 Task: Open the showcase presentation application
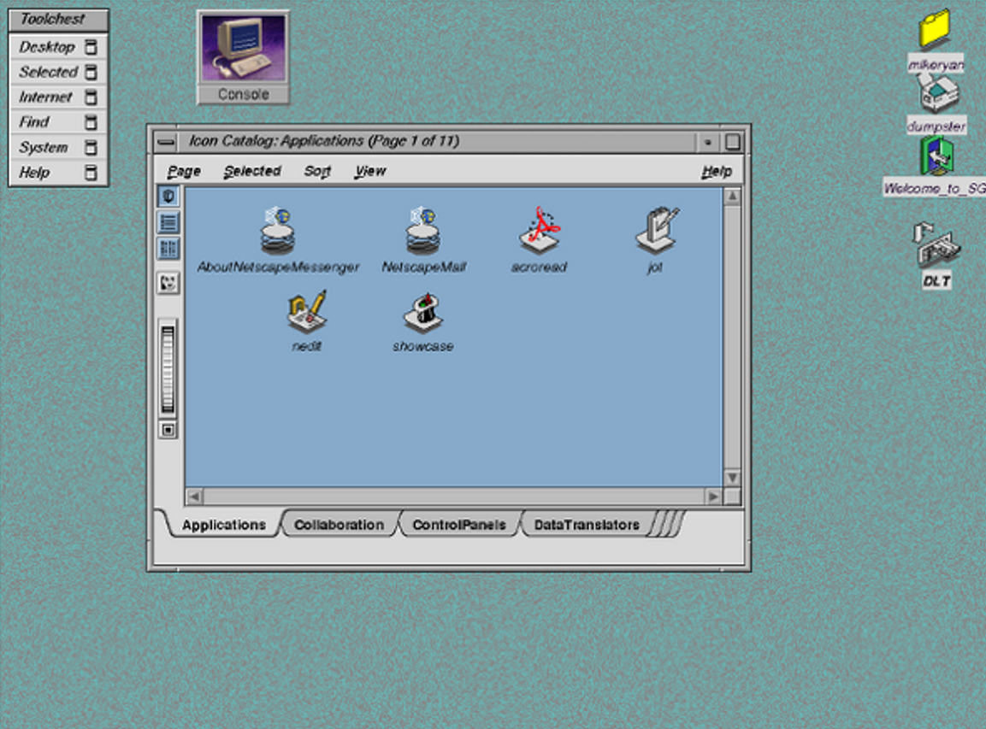click(x=422, y=315)
